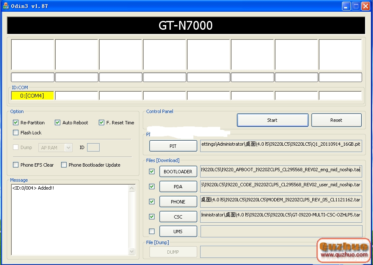Click the Odin3 title bar app icon
The width and height of the screenshot is (373, 265).
(5, 6)
